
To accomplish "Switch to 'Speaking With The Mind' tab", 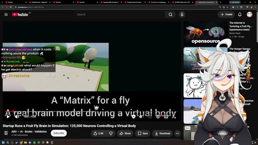I will (111, 2).
